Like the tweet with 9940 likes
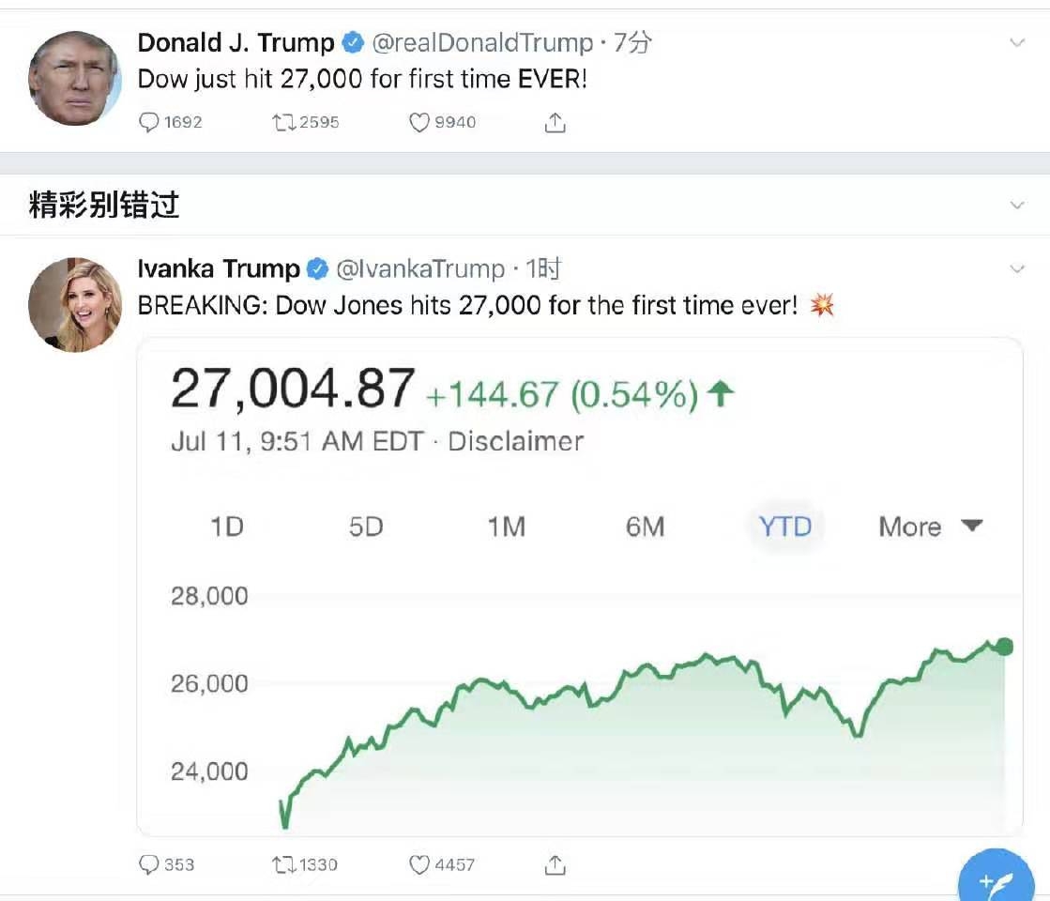The height and width of the screenshot is (901, 1050). pos(419,123)
